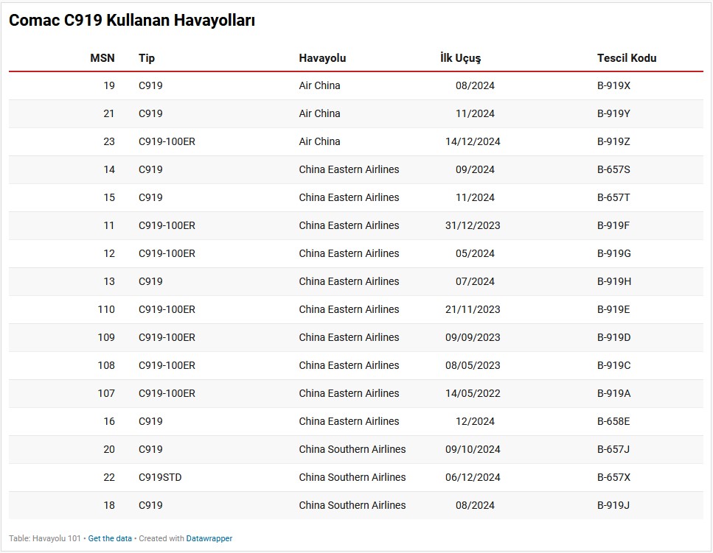Image resolution: width=713 pixels, height=553 pixels.
Task: Select registration code B-919E
Action: 613,310
